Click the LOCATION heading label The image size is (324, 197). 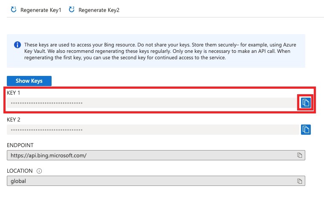point(20,171)
